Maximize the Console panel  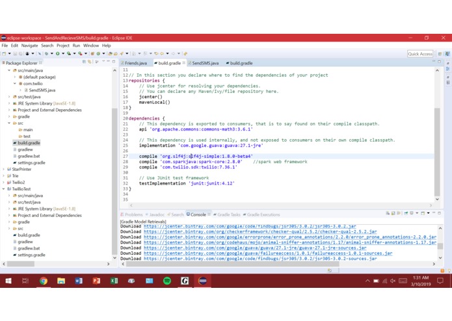439,213
